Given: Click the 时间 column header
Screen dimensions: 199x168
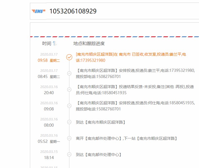Looking at the screenshot, I should [x=46, y=44].
